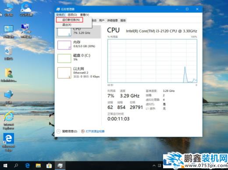Switch to the 详细信息 Details tab
This screenshot has width=228, height=170.
[112, 21]
